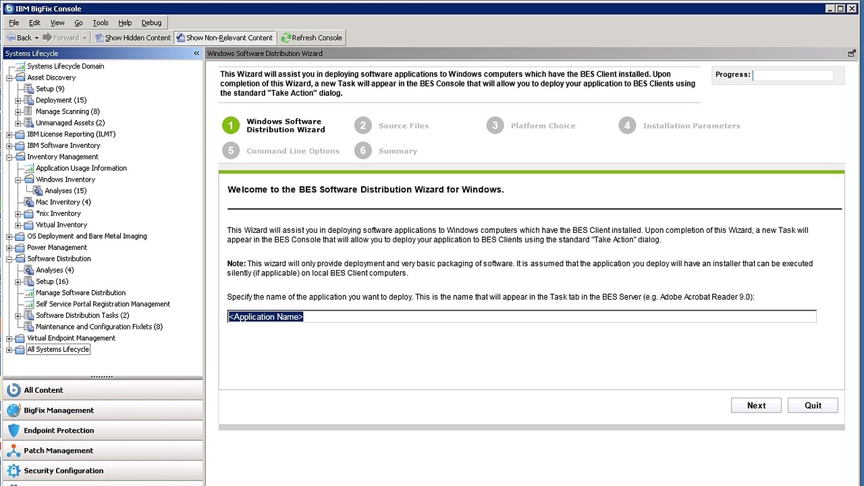Select Virtual Endpoint Management in the tree

click(x=71, y=338)
